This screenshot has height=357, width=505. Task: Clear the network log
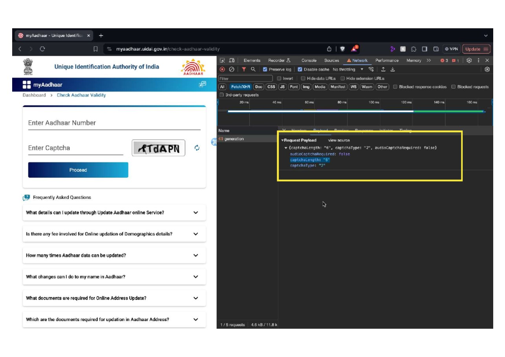tap(232, 70)
